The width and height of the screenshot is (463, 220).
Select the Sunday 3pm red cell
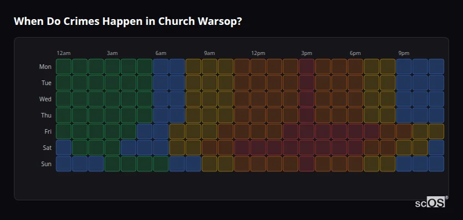307,164
